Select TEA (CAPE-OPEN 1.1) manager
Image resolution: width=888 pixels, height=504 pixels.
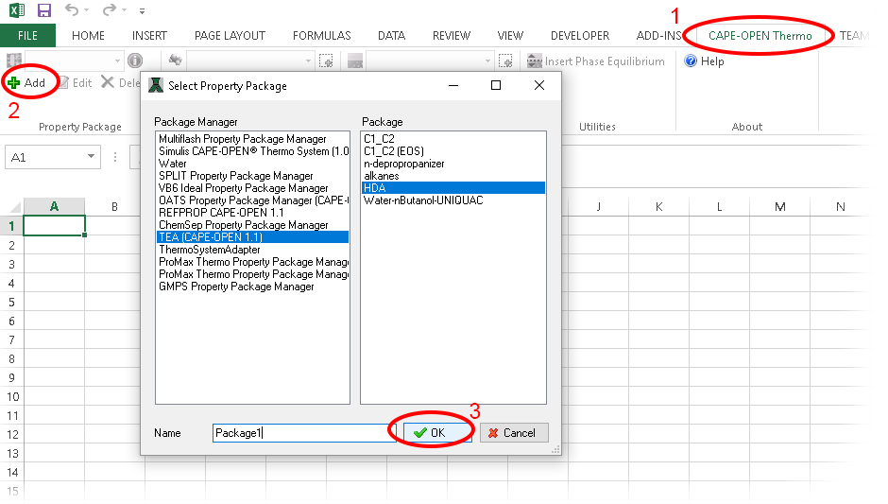pyautogui.click(x=252, y=237)
